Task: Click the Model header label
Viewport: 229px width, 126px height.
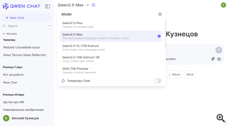Action: point(67,14)
